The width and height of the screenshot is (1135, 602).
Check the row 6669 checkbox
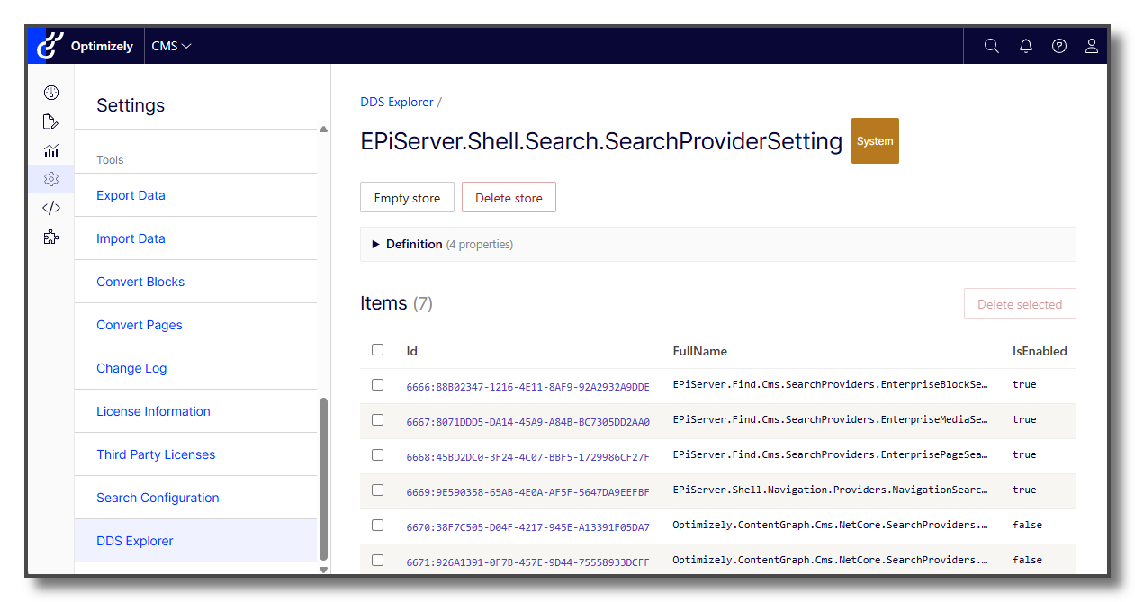(x=378, y=490)
